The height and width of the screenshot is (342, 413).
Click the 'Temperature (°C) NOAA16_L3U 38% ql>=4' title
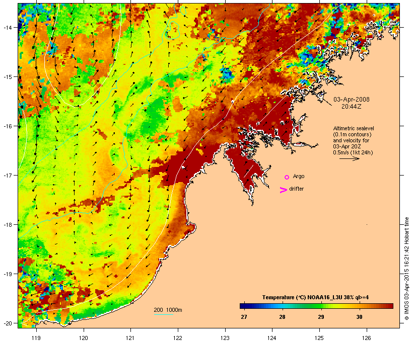tap(315, 297)
